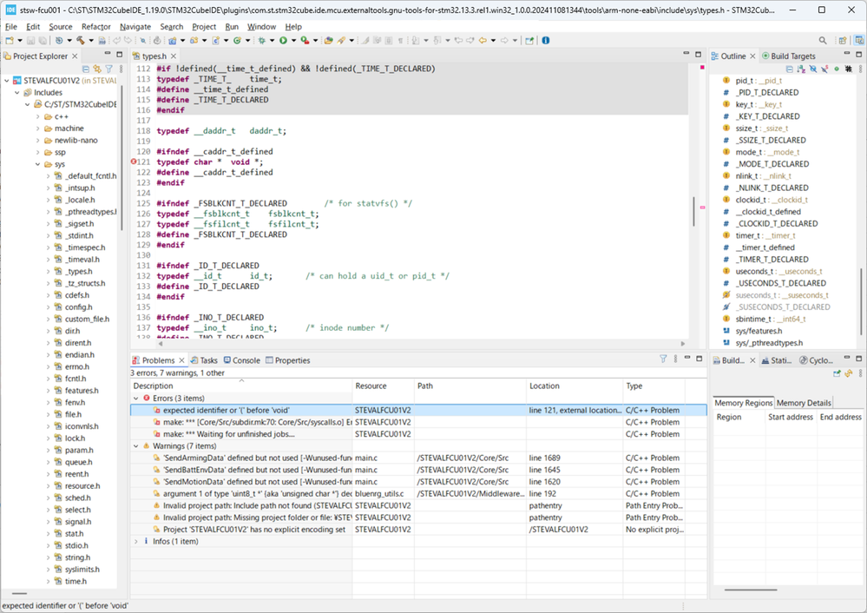
Task: Expand the machine folder in Project Explorer
Action: click(x=39, y=129)
